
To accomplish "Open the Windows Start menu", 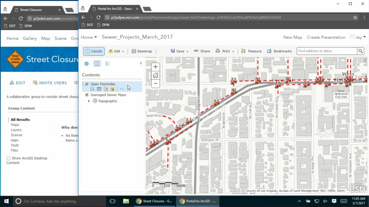I will 6,201.
